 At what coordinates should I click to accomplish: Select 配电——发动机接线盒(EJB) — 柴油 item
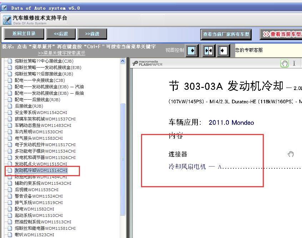coord(49,93)
